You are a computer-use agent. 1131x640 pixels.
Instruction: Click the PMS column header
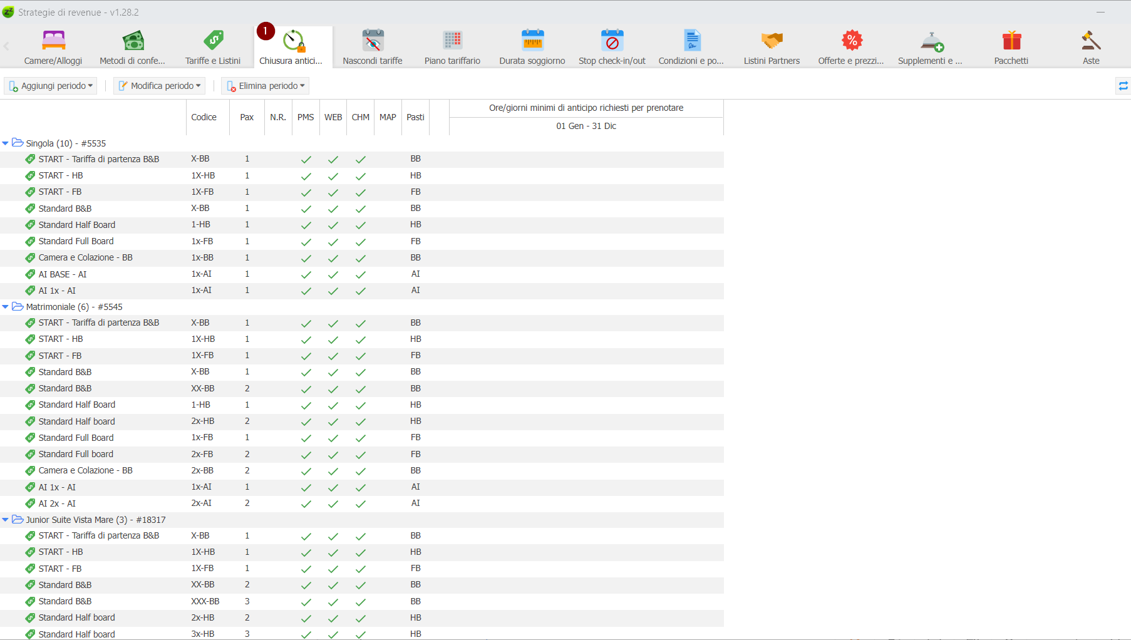pos(306,117)
